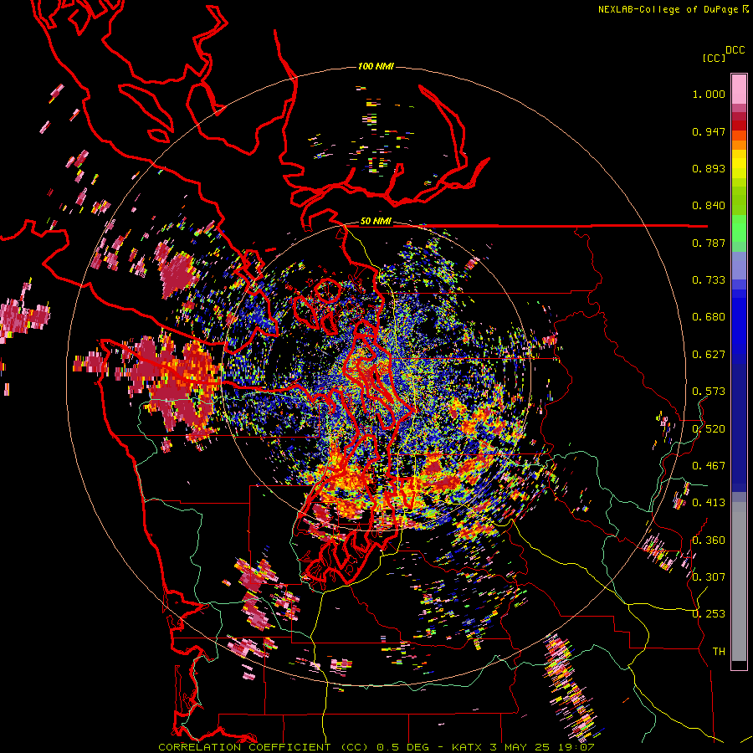Screen dimensions: 753x753
Task: Click the NEXLAB-College of DuPage title text
Action: [673, 9]
